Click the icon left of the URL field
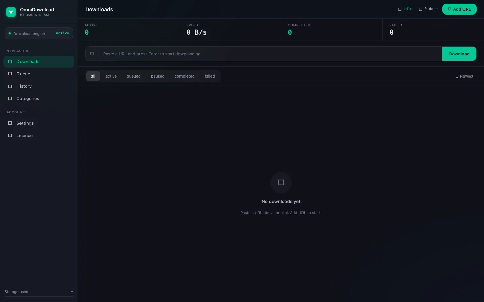Viewport: 484px width, 302px height. [x=92, y=54]
